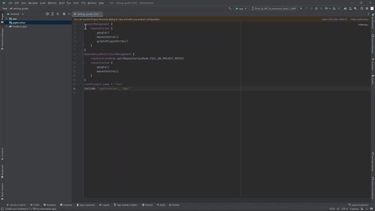Click the editor tabs options menu icon
This screenshot has width=375, height=211.
click(x=369, y=14)
